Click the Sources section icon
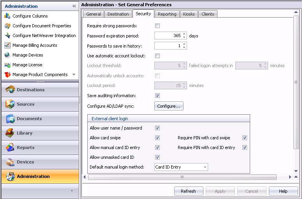Viewport: 302px width, 199px height. click(10, 104)
